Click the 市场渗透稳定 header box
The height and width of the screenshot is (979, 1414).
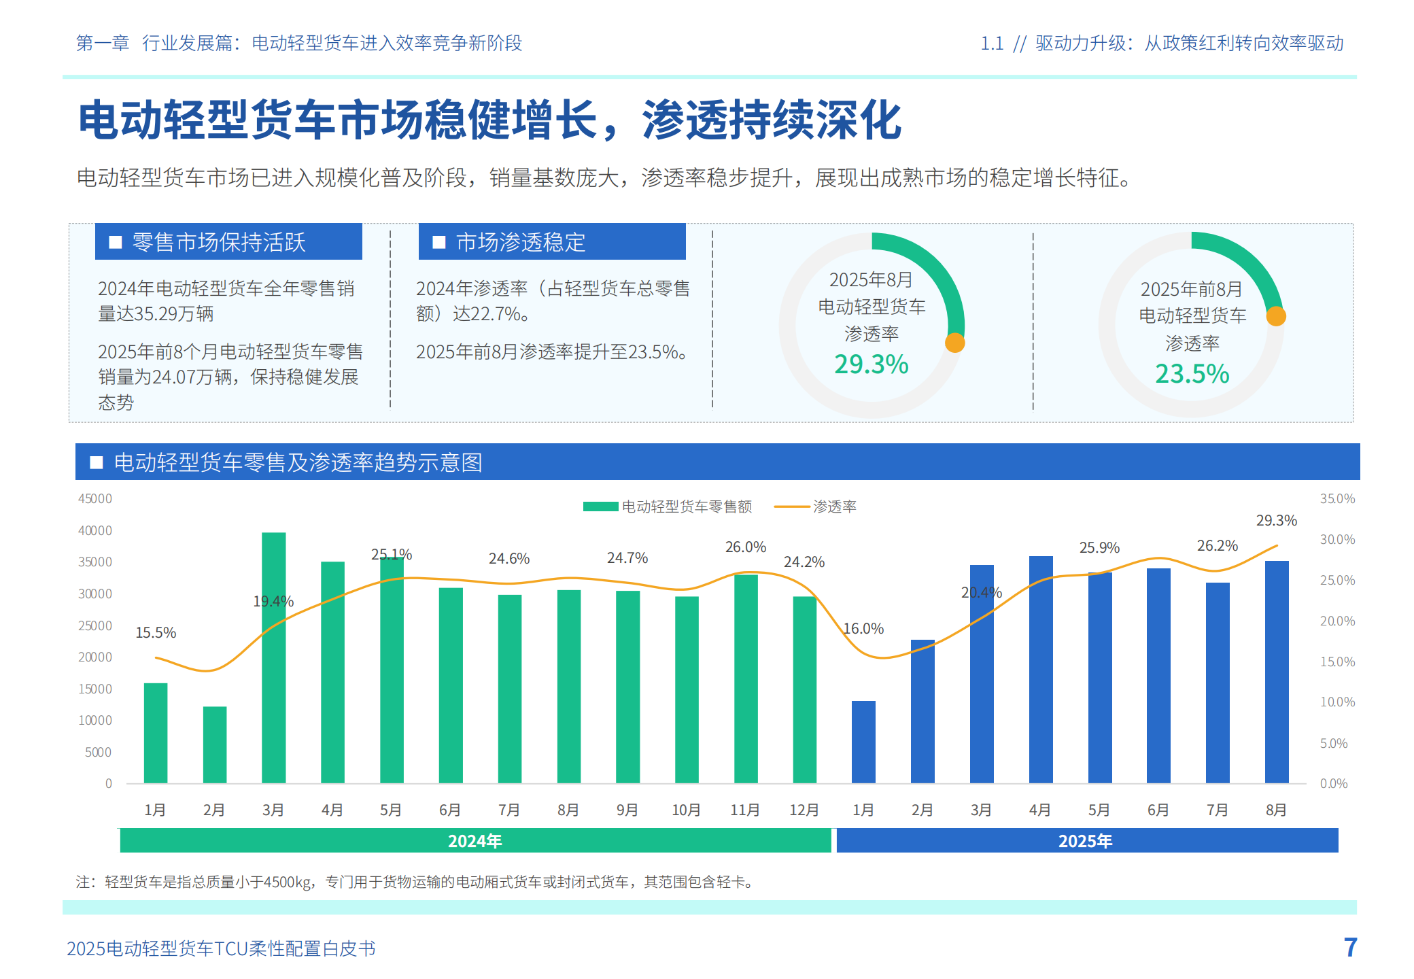coord(551,241)
